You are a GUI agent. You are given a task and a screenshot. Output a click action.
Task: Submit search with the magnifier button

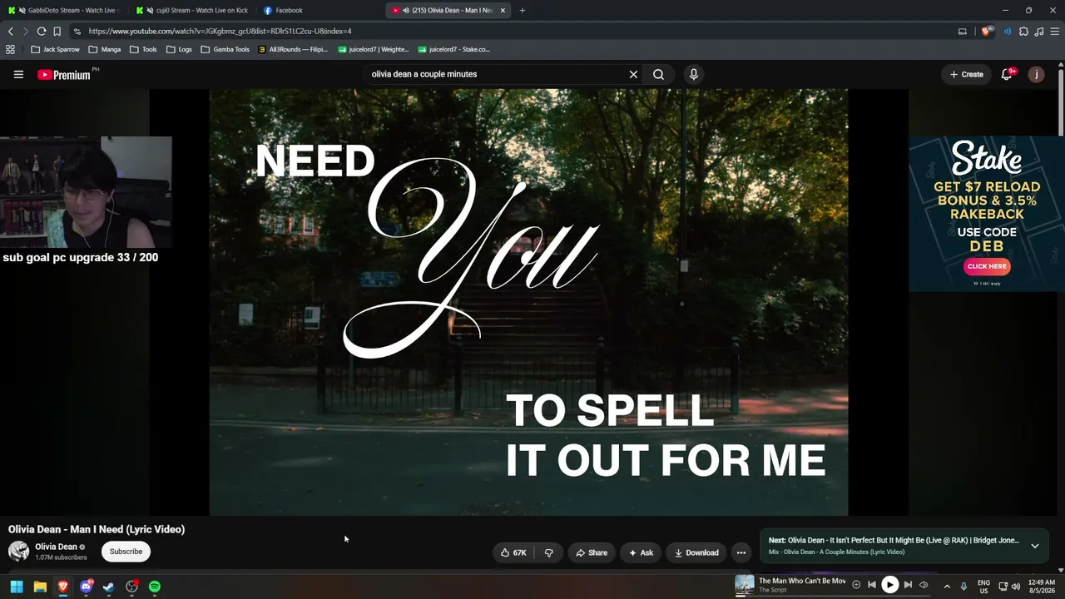click(x=658, y=74)
